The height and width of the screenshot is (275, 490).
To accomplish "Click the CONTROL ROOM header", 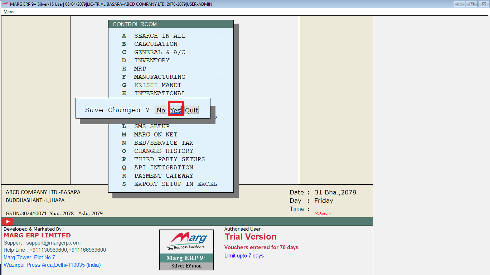I will (x=171, y=24).
